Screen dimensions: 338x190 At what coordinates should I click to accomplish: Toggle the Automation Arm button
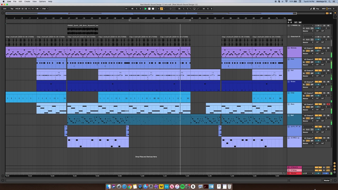click(162, 9)
